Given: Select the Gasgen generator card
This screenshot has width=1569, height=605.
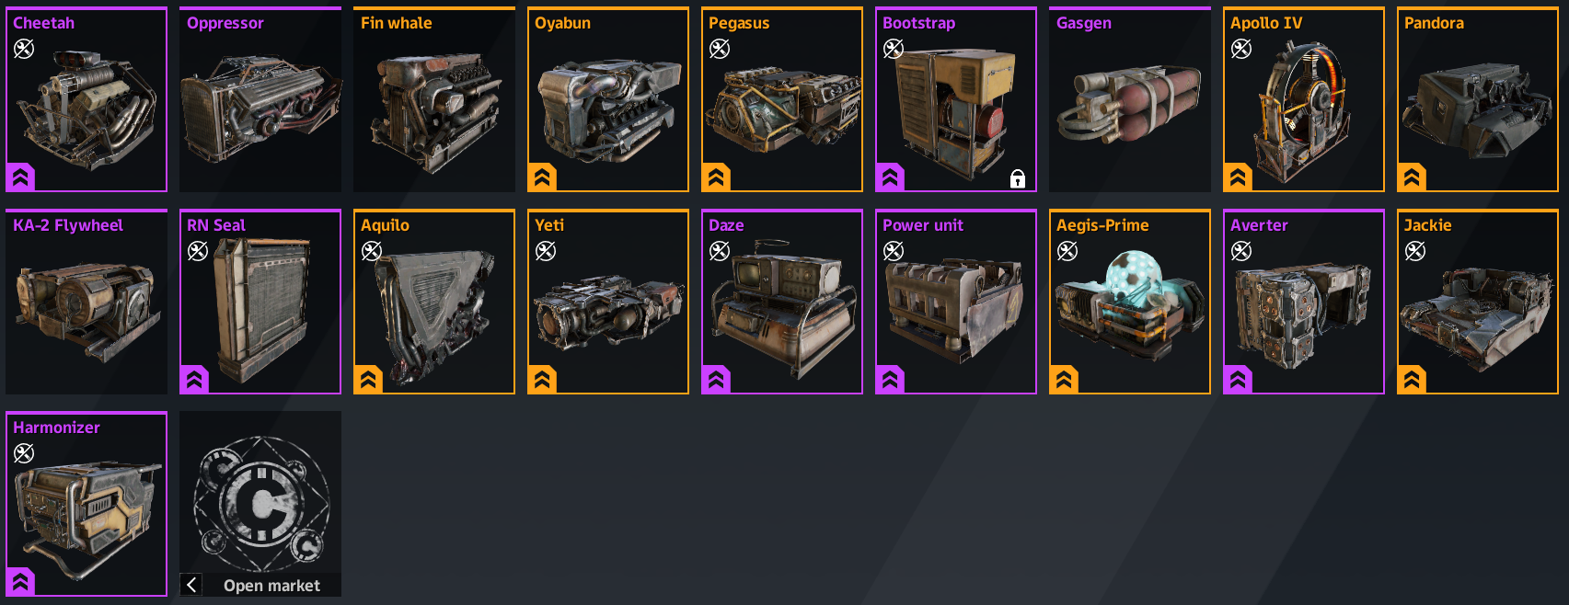Looking at the screenshot, I should [1130, 99].
